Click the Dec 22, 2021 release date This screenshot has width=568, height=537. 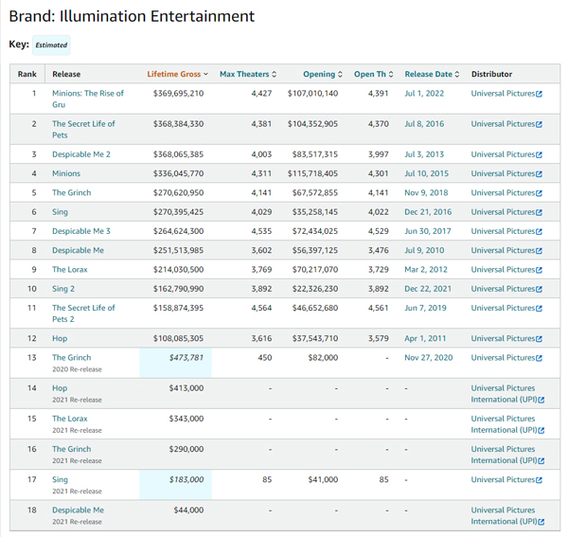point(428,289)
